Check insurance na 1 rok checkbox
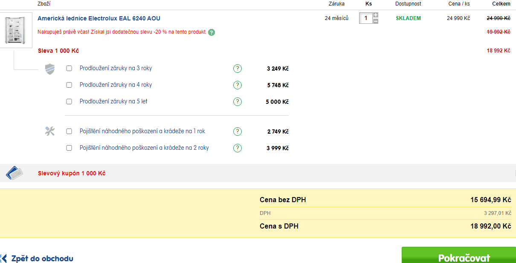Screen dimensions: 516x263 click(69, 131)
